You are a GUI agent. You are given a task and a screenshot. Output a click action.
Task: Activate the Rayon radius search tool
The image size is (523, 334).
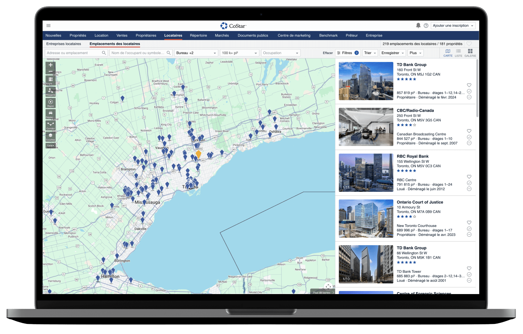(x=50, y=102)
